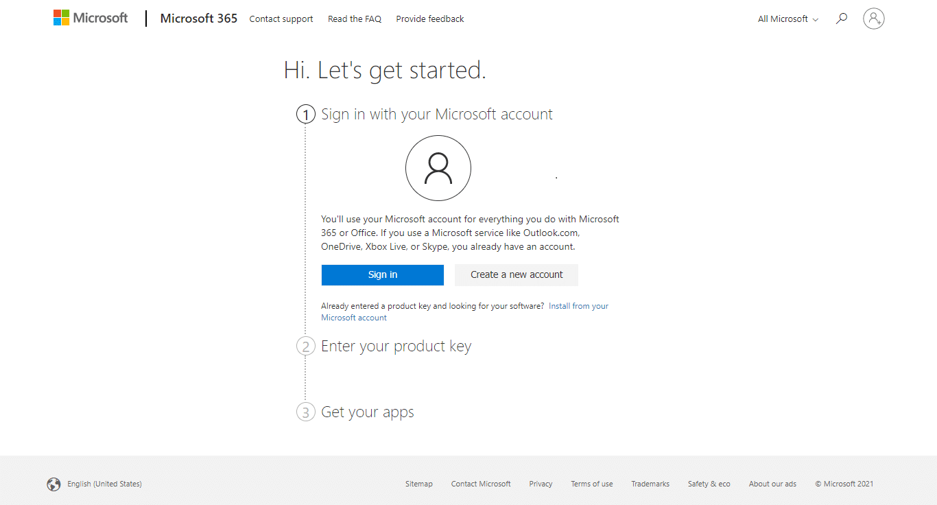Screen dimensions: 937x505
Task: Go to Read the FAQ
Action: 355,19
